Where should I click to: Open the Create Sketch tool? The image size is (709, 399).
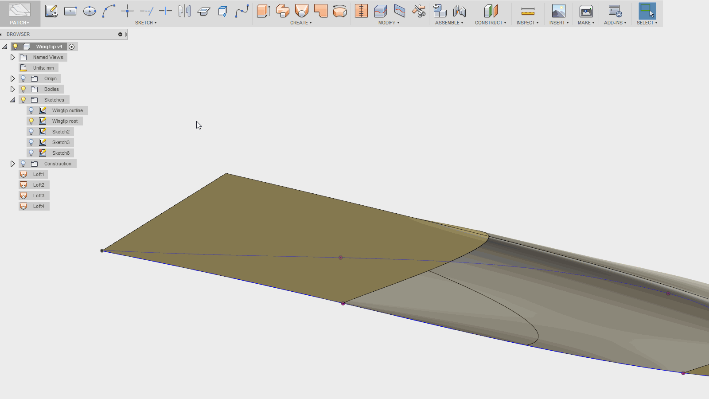tap(51, 11)
